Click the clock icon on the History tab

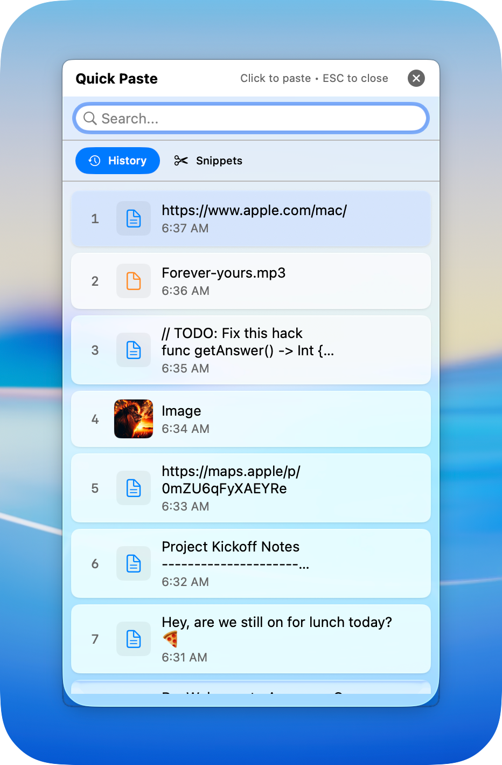pyautogui.click(x=95, y=160)
